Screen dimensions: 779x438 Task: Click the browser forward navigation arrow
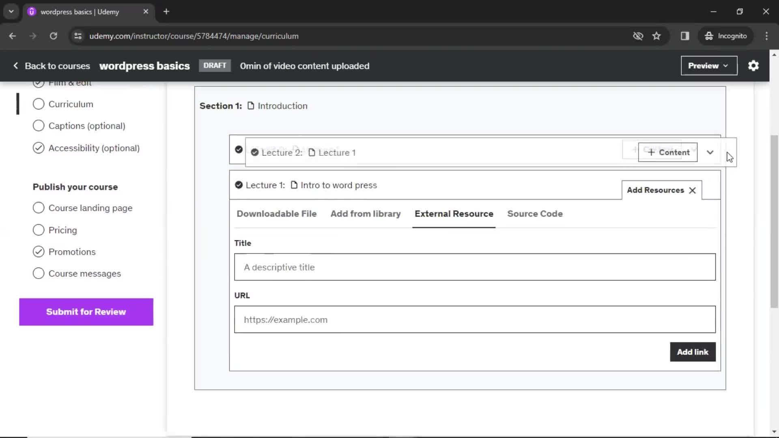click(x=33, y=36)
